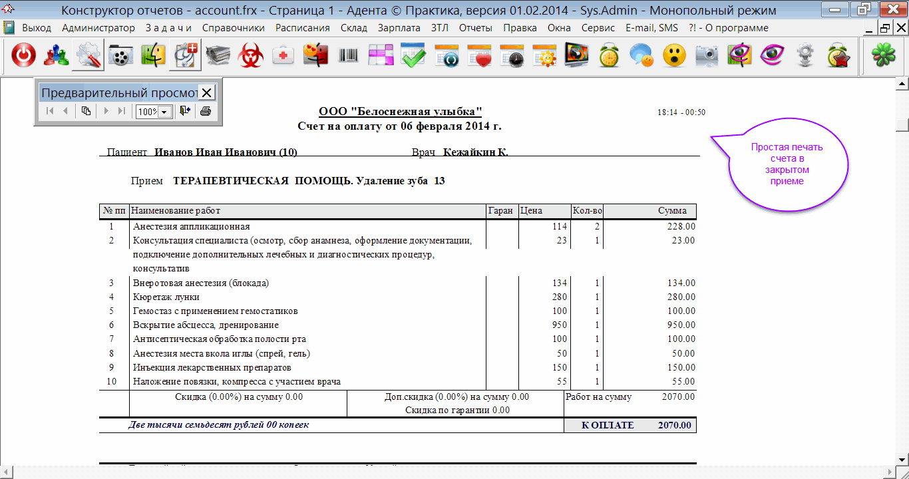Click the green ICQ flower icon
909x479 pixels.
point(884,57)
